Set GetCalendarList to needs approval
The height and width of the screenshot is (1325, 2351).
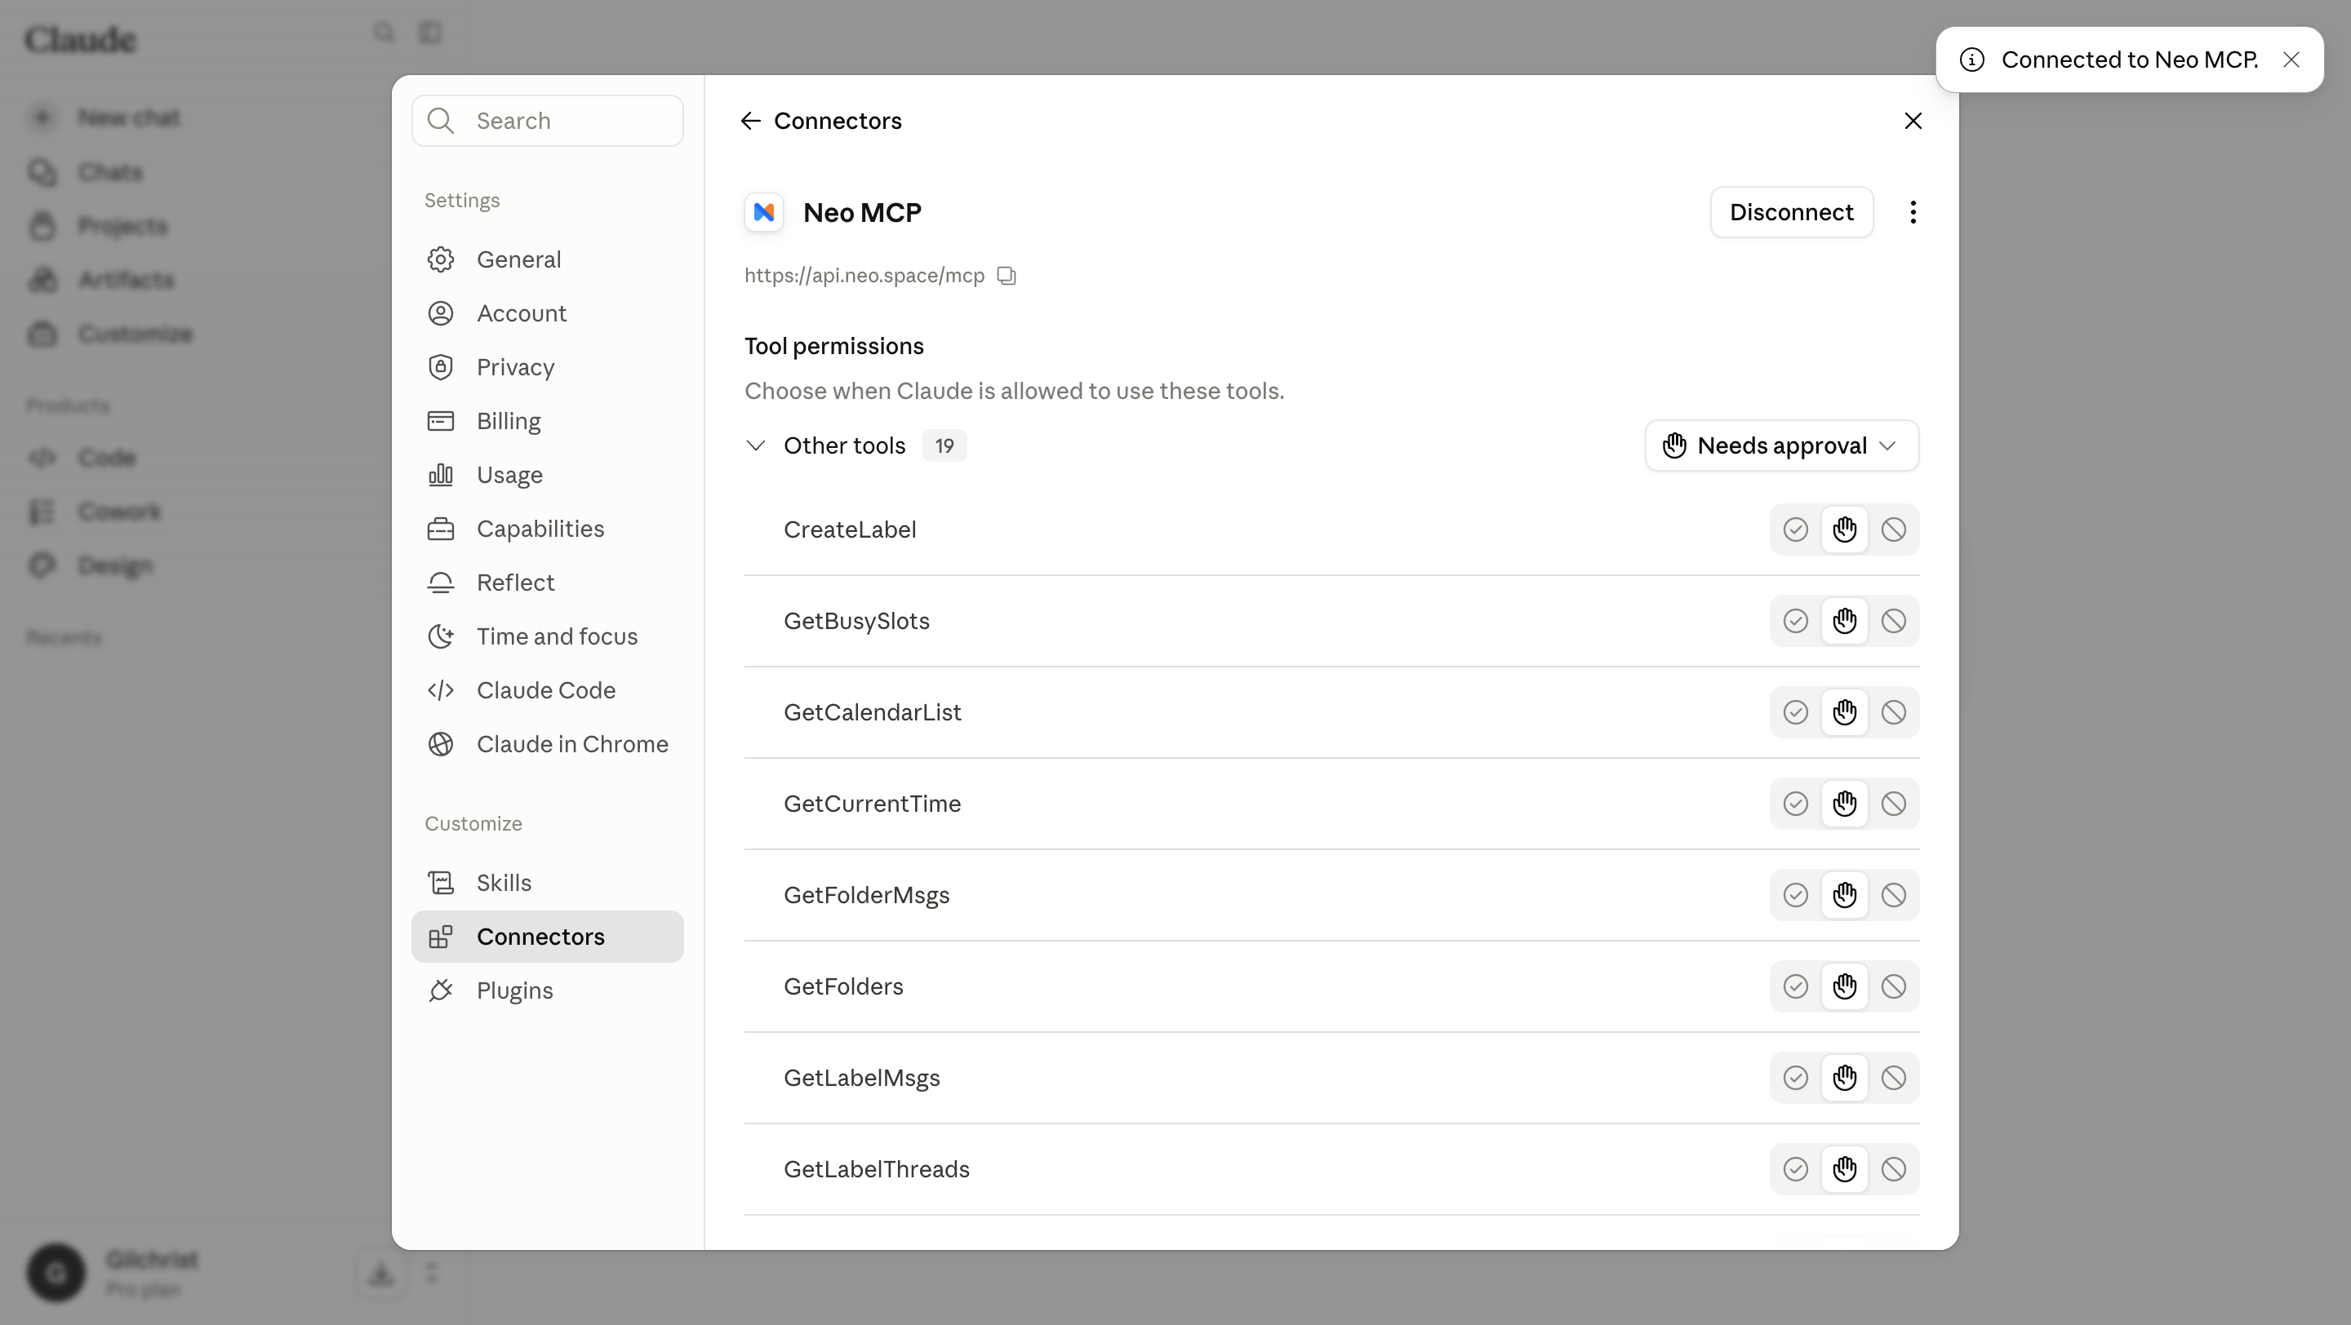click(1845, 712)
